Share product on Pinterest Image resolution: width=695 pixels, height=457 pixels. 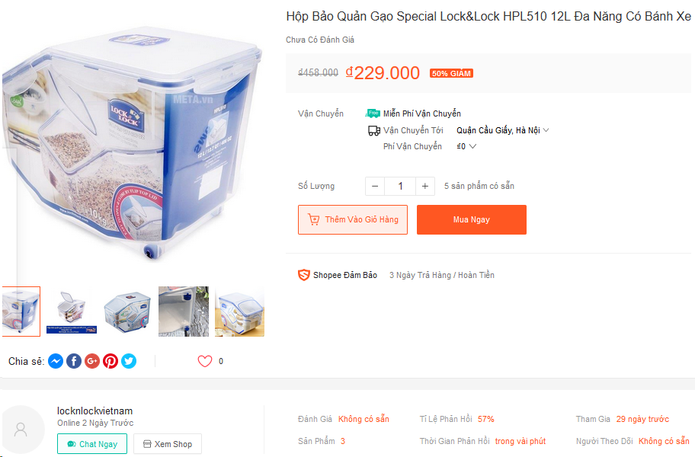110,361
